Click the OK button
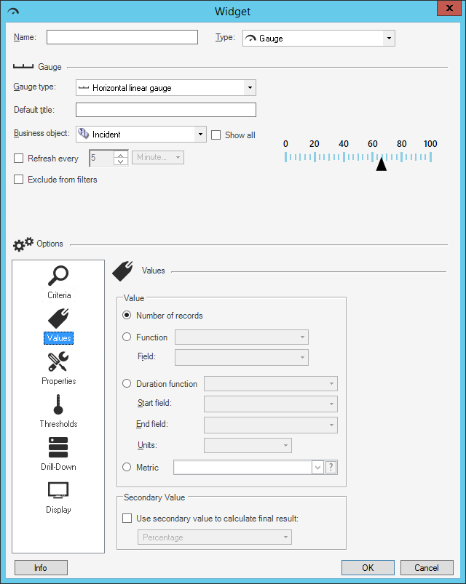Image resolution: width=466 pixels, height=584 pixels. pyautogui.click(x=368, y=567)
